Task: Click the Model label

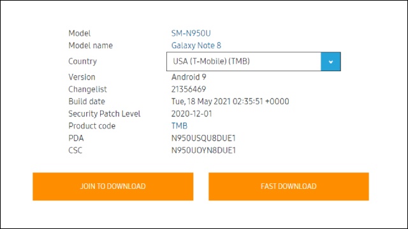Action: click(80, 33)
